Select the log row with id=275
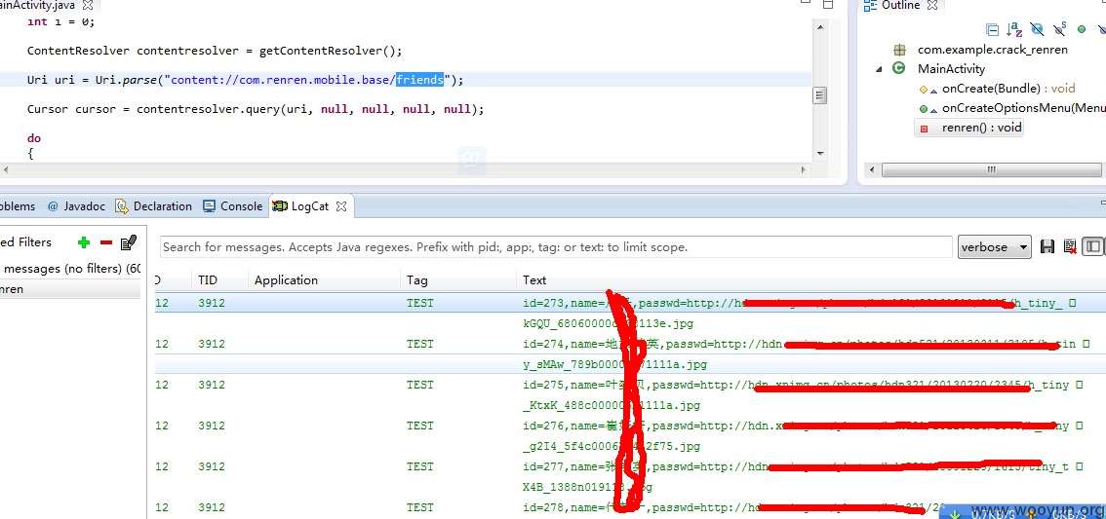The image size is (1106, 519). coord(630,386)
